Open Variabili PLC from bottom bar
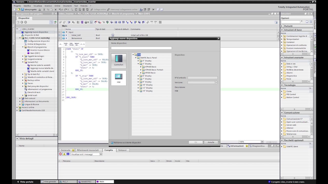The image size is (328, 184). click(x=86, y=182)
